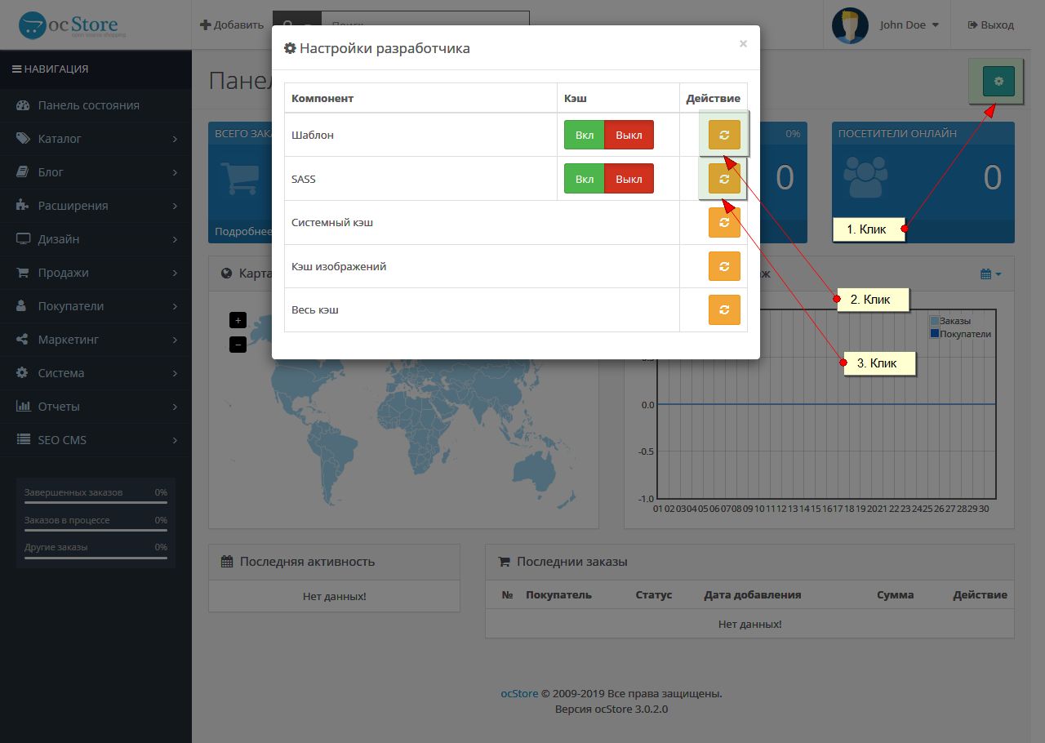Clear Системный кэш with its refresh button
Screen dimensions: 1045x743
click(724, 222)
